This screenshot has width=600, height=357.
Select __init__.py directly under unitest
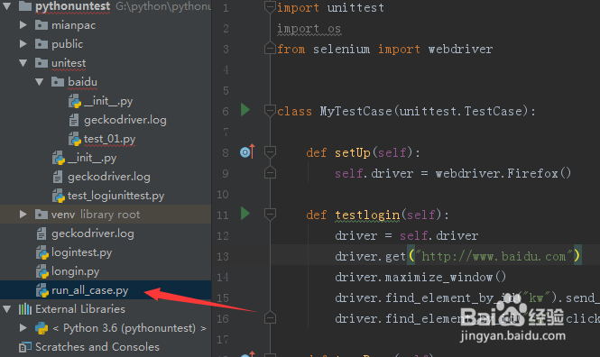(92, 158)
